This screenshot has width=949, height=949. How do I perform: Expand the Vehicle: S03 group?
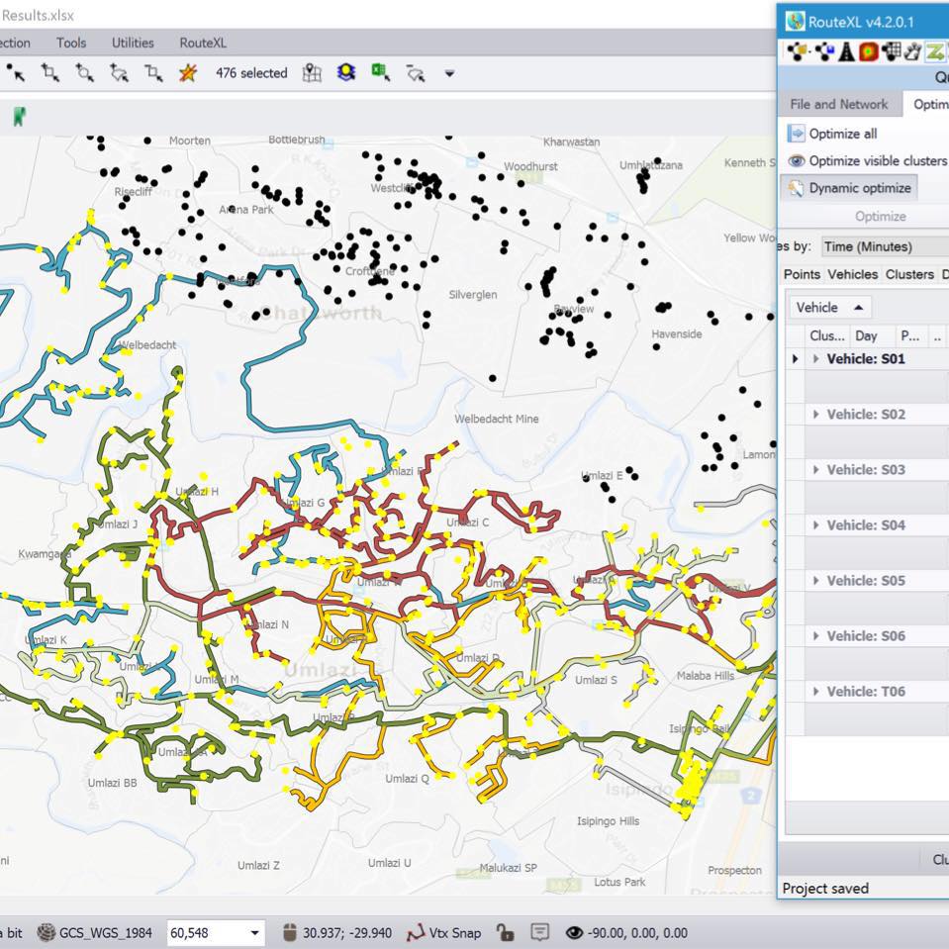tap(815, 470)
